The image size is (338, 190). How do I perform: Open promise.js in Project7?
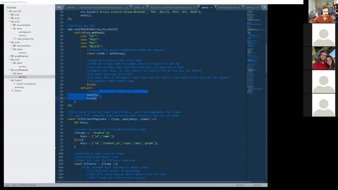(x=20, y=87)
